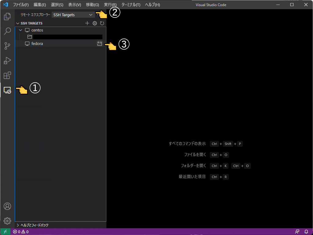Open the 表示(V) menu
The width and height of the screenshot is (313, 235).
pos(75,5)
